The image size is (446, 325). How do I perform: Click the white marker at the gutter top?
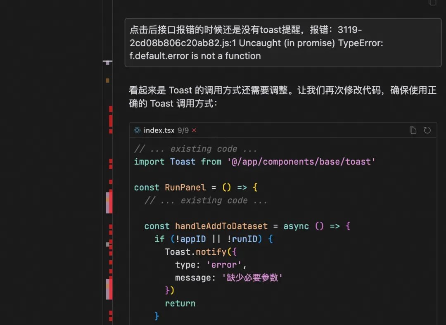pyautogui.click(x=107, y=62)
